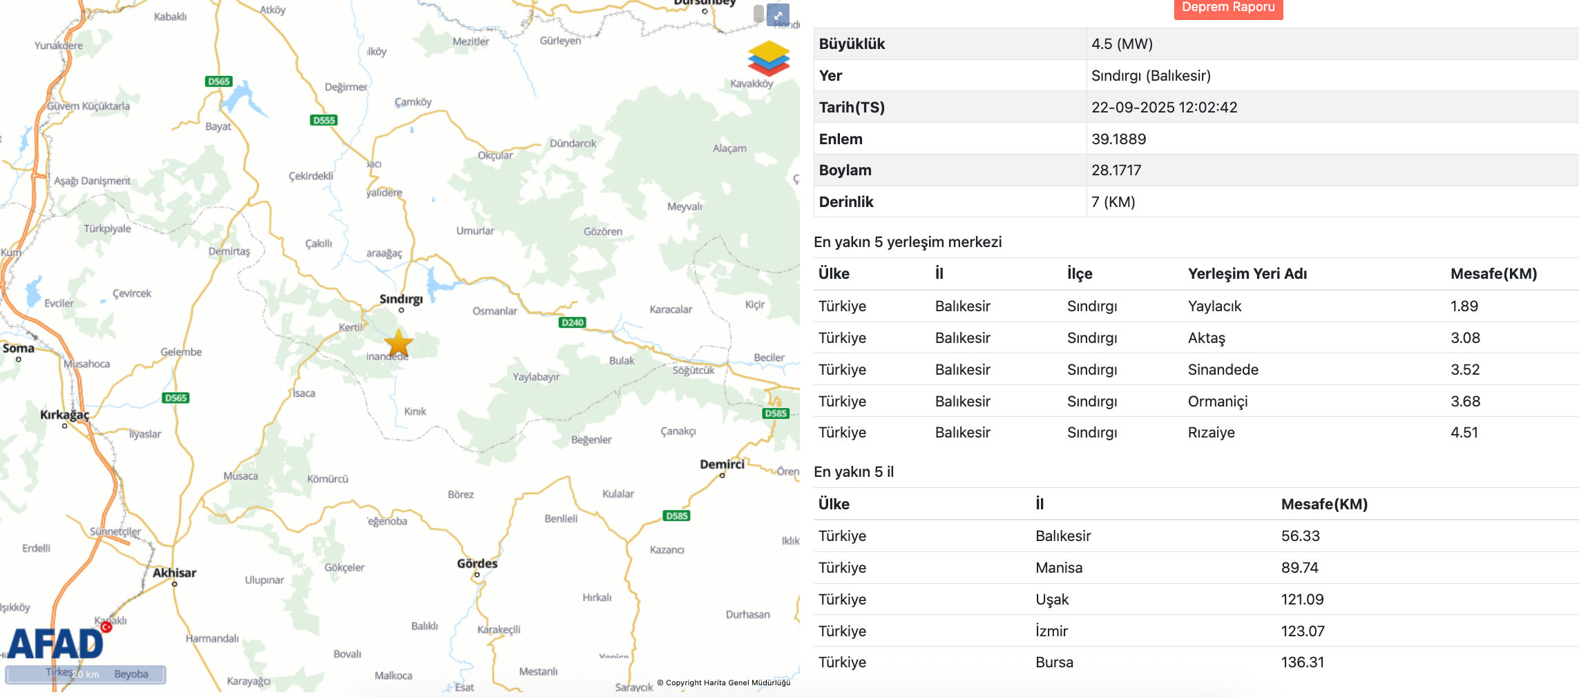This screenshot has height=697, width=1579.
Task: Select the Sındırgı town marker
Action: coord(401,310)
